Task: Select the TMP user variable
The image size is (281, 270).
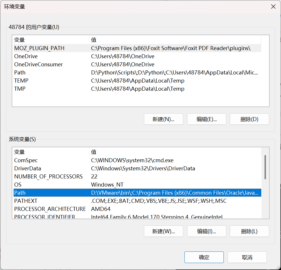Action: click(x=137, y=89)
